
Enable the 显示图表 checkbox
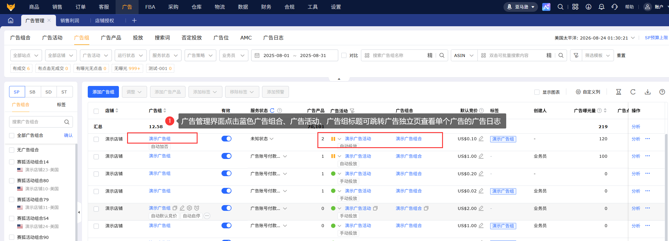[x=537, y=92]
